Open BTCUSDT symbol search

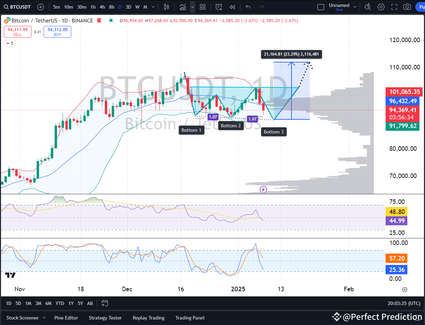[18, 7]
